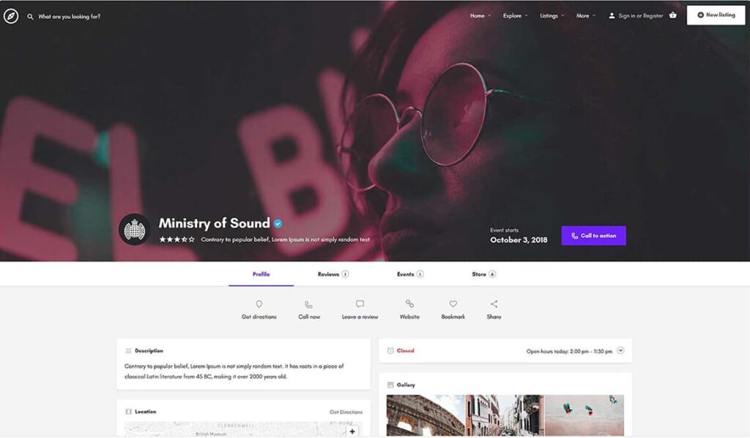Click the map zoom-in plus button
Image resolution: width=750 pixels, height=438 pixels.
(x=352, y=431)
